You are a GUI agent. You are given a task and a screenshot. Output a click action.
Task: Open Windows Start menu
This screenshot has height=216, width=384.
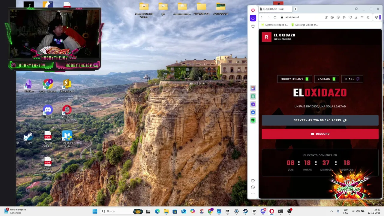pos(95,211)
